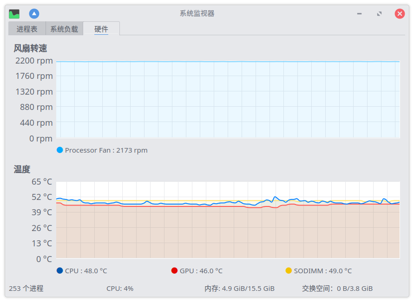Viewport: 414px width, 302px height.
Task: Maximize the 系统监视器 window
Action: [380, 14]
